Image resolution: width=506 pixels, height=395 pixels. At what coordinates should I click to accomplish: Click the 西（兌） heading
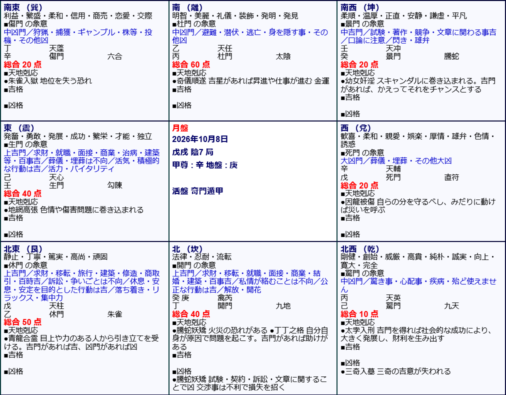(356, 128)
